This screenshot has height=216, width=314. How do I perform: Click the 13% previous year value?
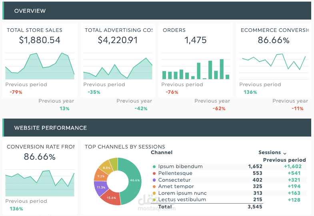[64, 109]
